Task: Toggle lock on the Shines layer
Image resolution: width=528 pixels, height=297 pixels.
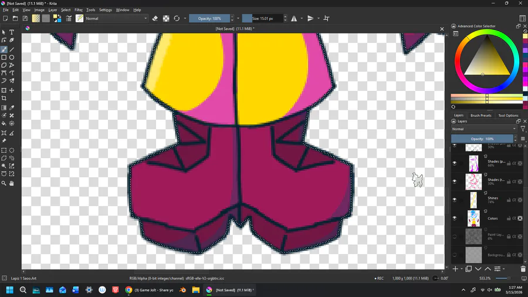Action: tap(509, 200)
